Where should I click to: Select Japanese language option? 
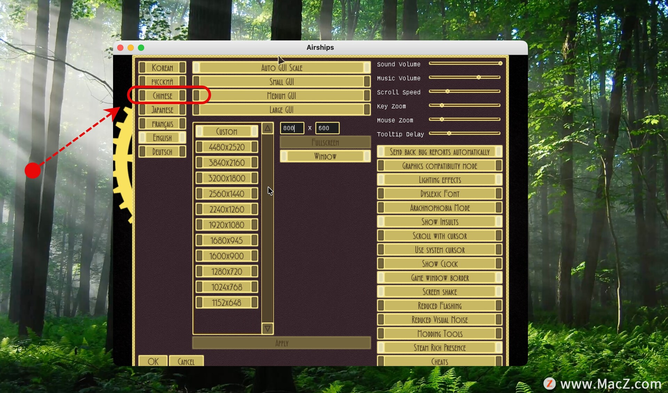(162, 110)
